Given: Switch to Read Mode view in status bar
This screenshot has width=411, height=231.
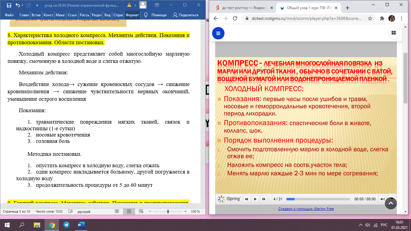Looking at the screenshot, I should pyautogui.click(x=117, y=211).
